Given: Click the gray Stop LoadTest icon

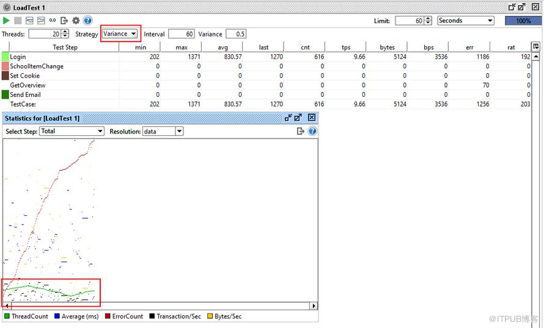Looking at the screenshot, I should tap(18, 20).
